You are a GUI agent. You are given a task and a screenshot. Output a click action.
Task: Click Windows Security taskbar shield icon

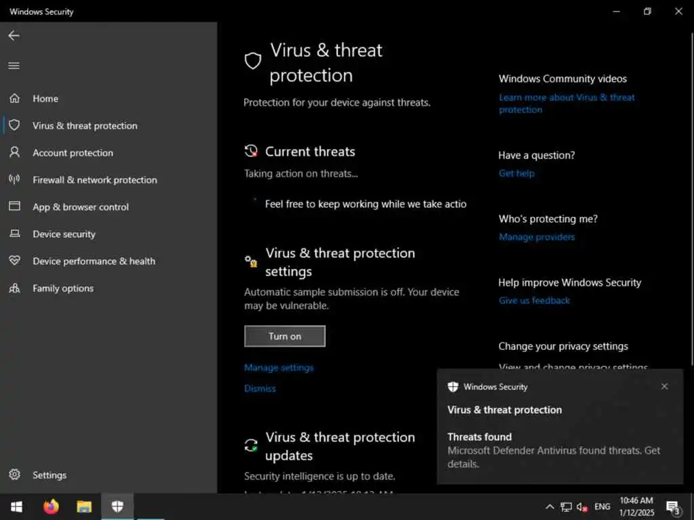[117, 506]
